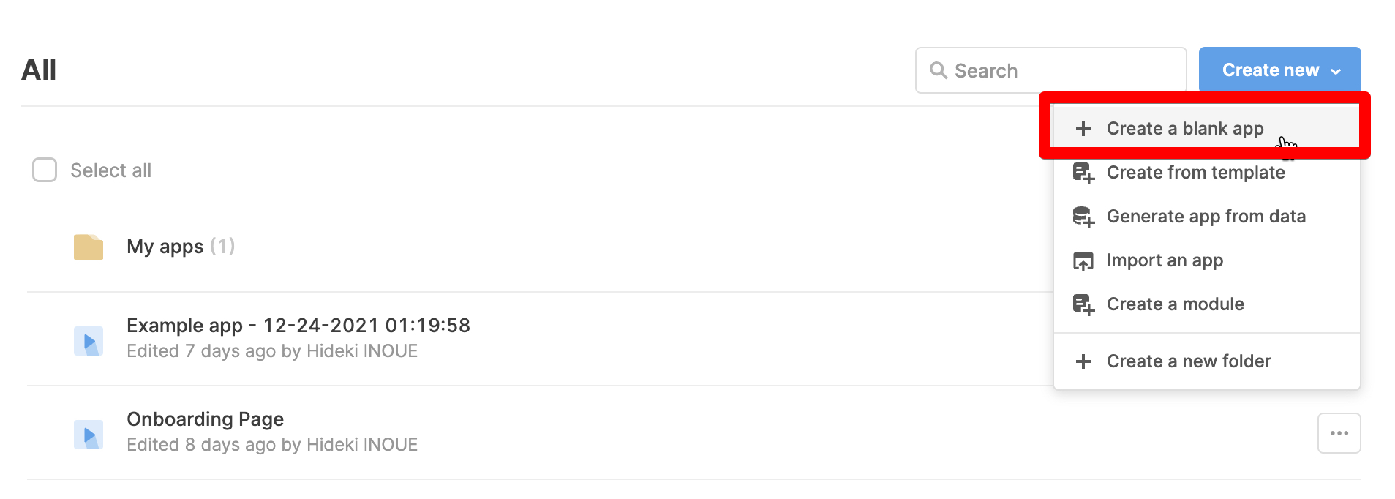
Task: Click the Example app icon
Action: [89, 341]
